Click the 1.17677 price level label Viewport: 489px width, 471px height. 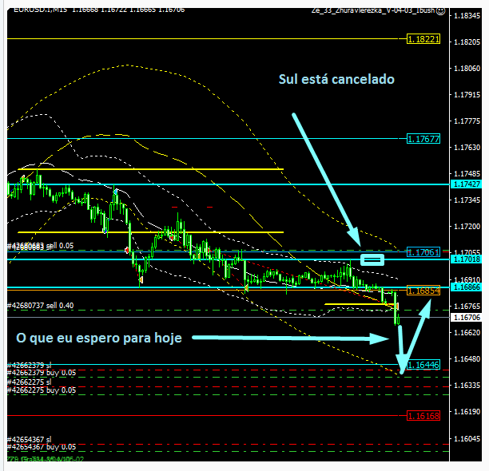pyautogui.click(x=423, y=139)
